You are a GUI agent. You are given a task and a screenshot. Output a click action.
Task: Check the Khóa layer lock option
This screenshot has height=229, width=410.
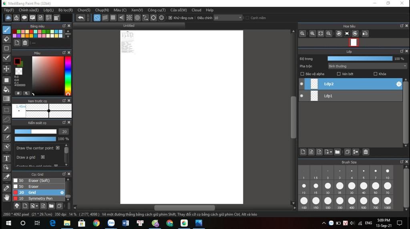[375, 74]
